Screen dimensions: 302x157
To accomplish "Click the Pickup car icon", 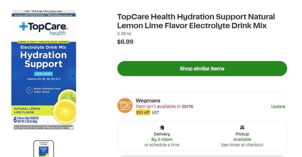I will [x=242, y=128].
